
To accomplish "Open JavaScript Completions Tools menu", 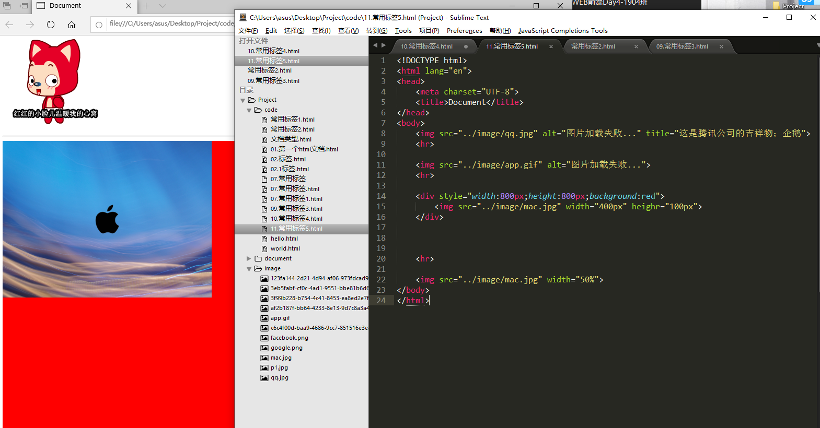I will point(563,31).
